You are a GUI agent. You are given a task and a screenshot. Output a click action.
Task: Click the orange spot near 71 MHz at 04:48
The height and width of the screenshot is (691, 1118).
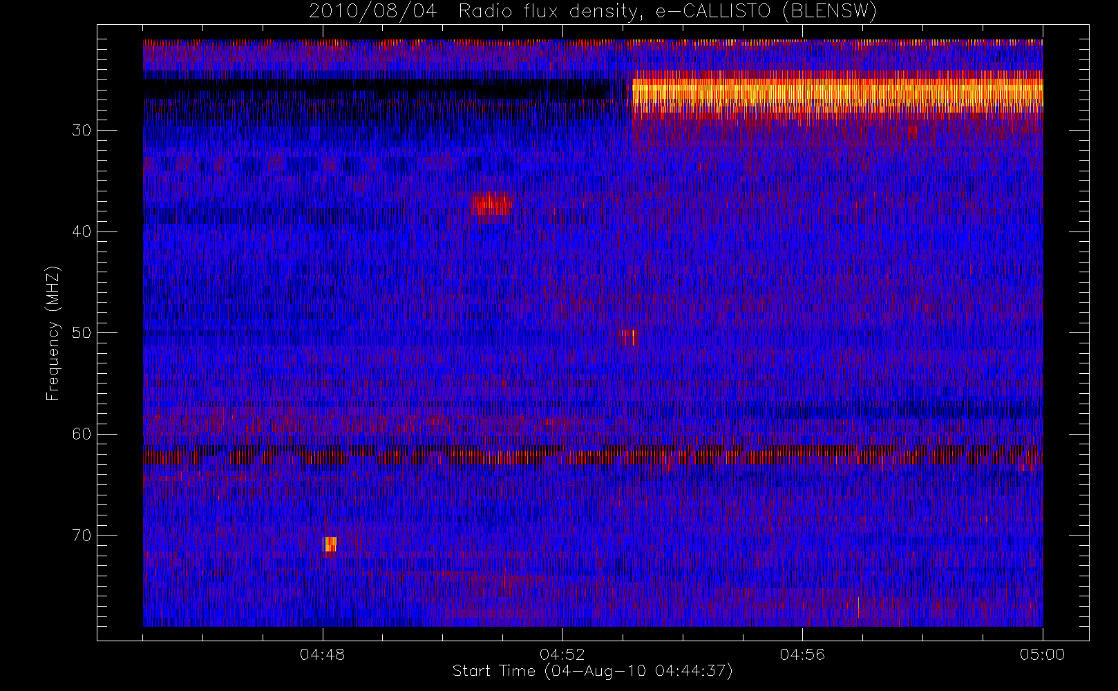[x=330, y=544]
